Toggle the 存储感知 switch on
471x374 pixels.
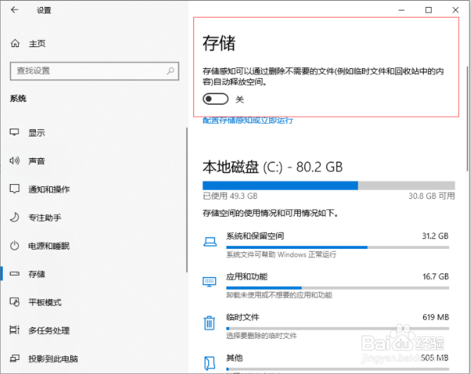(x=215, y=99)
